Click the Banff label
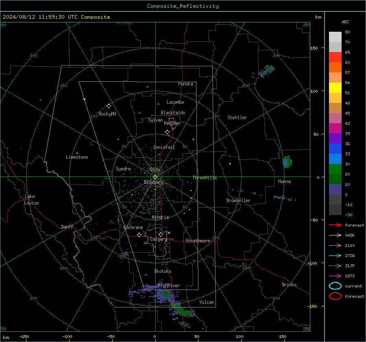The height and width of the screenshot is (342, 366). pos(67,227)
